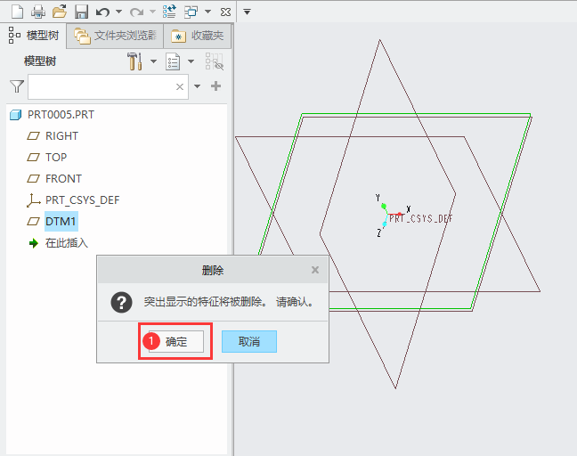The width and height of the screenshot is (577, 456).
Task: Click the model tree Settings hammer icon
Action: 134,61
